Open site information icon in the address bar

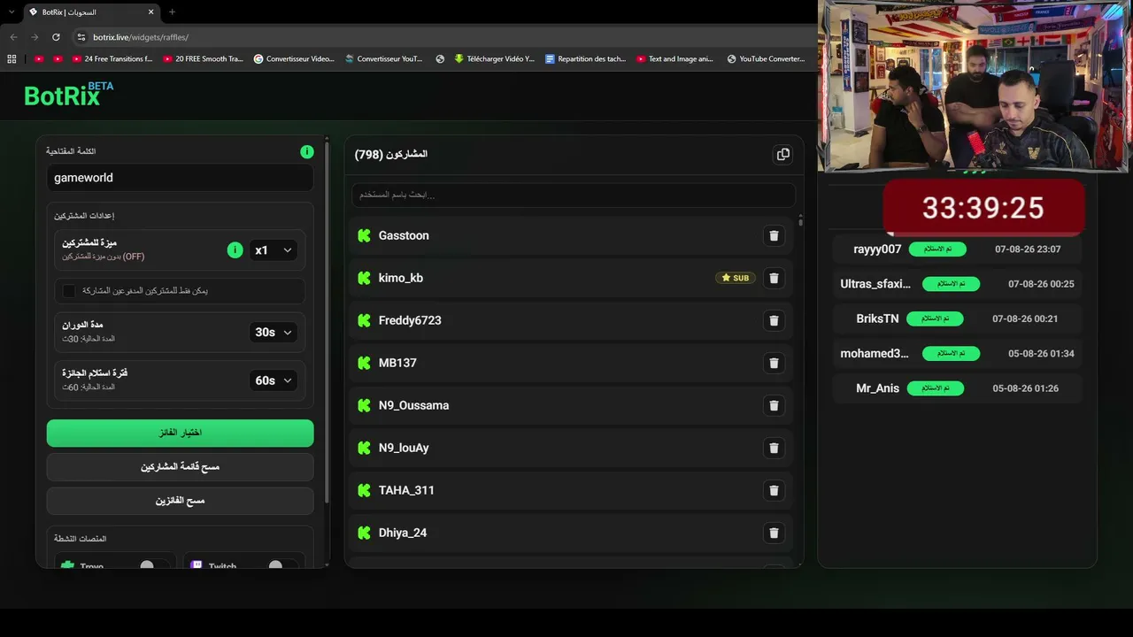point(81,37)
